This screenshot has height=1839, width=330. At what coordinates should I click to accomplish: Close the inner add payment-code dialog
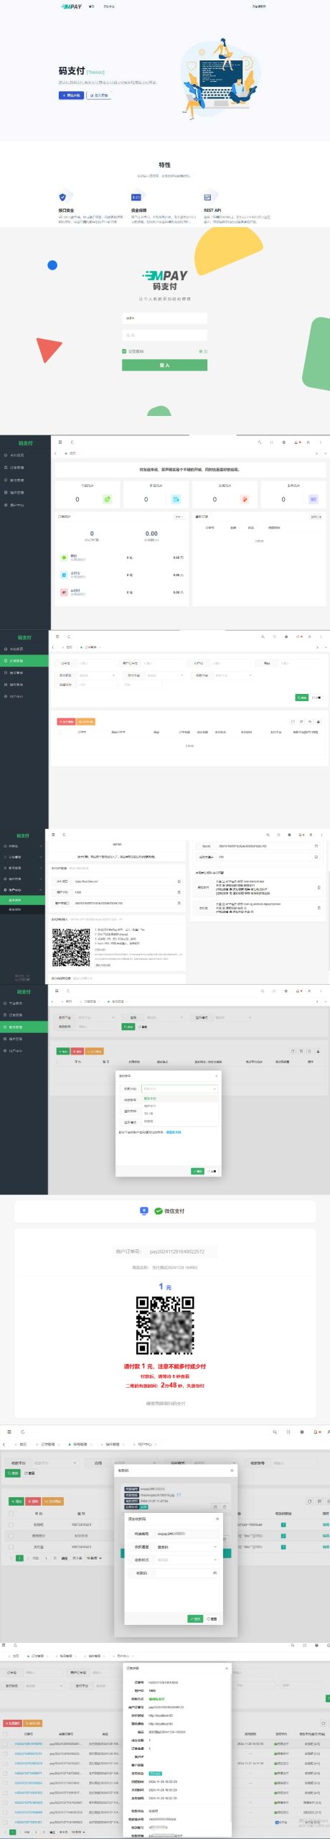pyautogui.click(x=217, y=1519)
